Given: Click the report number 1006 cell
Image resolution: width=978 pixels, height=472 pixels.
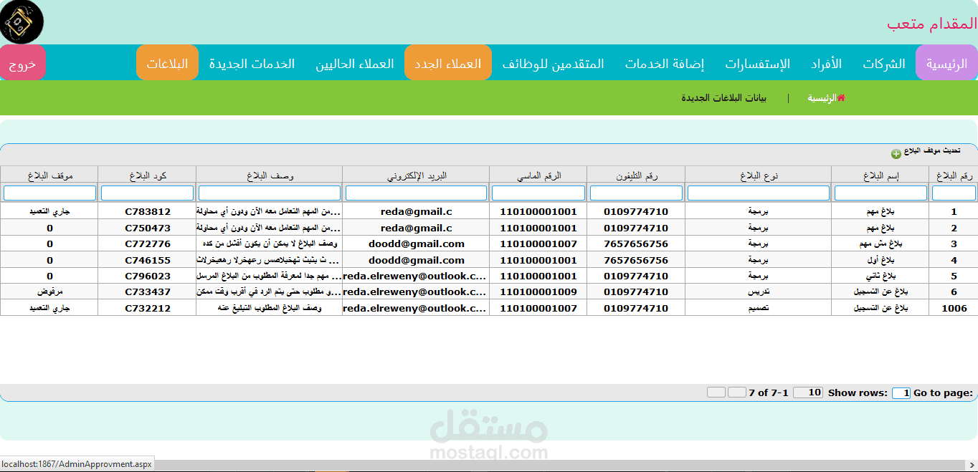Looking at the screenshot, I should 954,308.
